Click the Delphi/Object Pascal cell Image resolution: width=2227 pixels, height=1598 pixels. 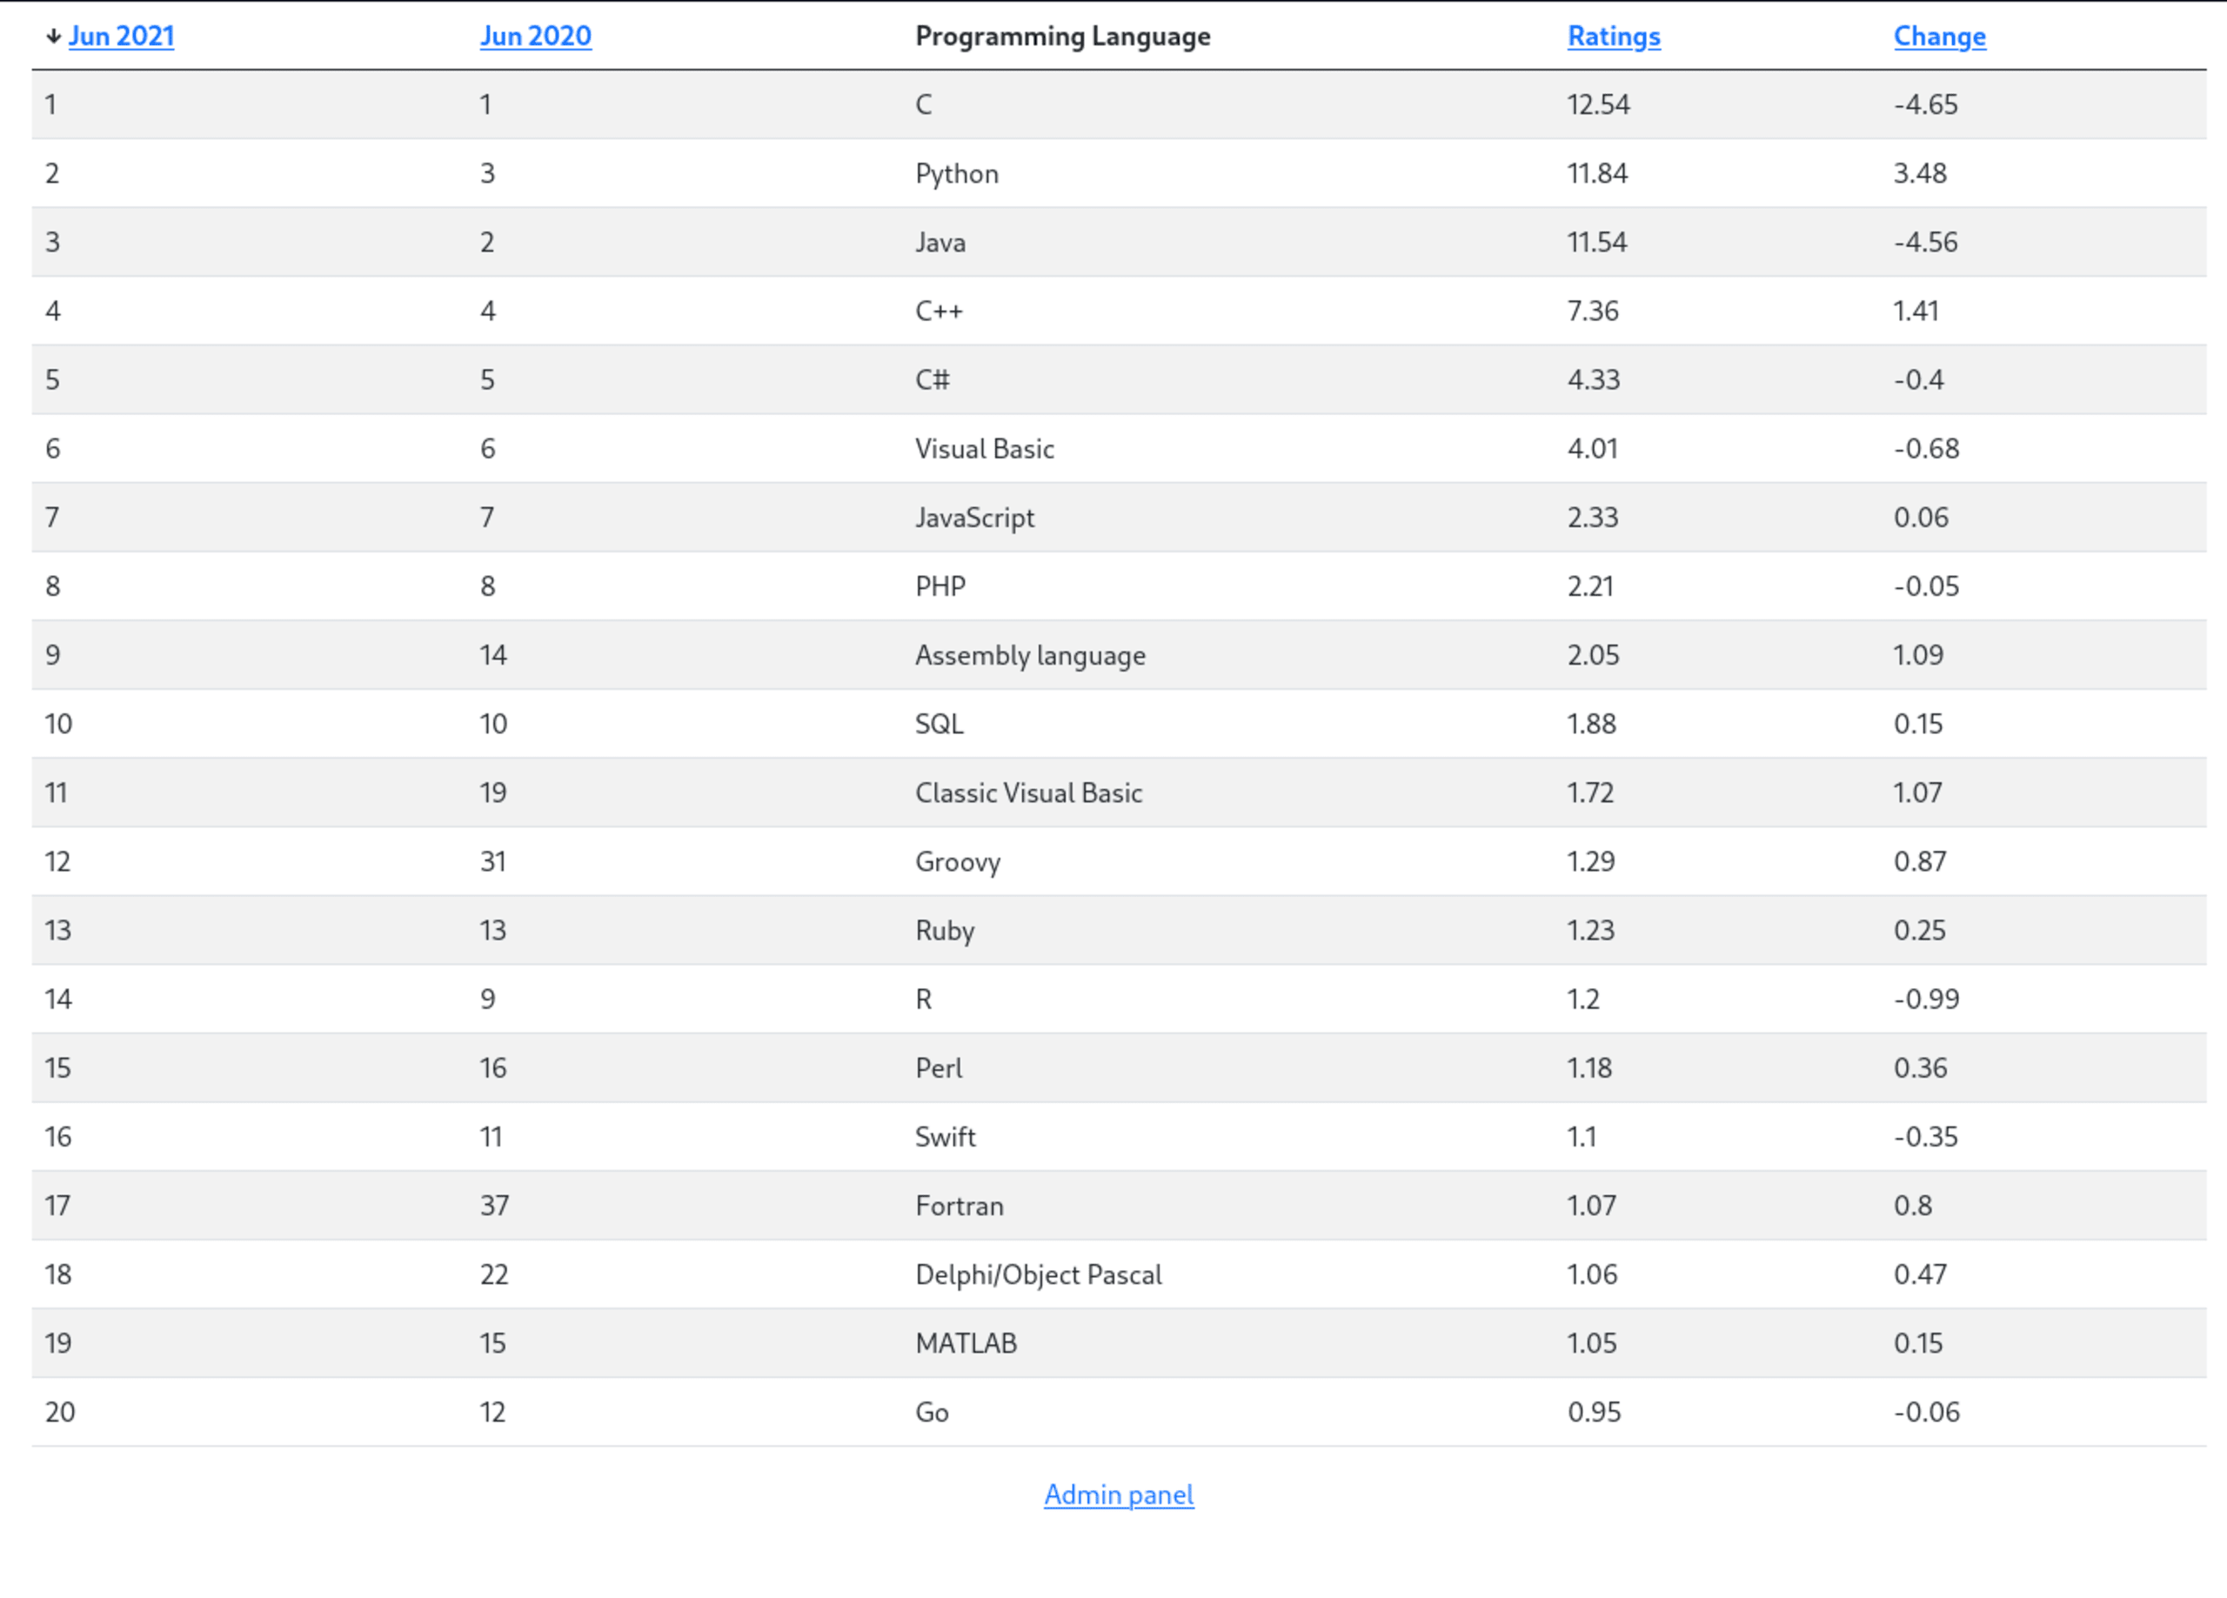(x=1038, y=1274)
